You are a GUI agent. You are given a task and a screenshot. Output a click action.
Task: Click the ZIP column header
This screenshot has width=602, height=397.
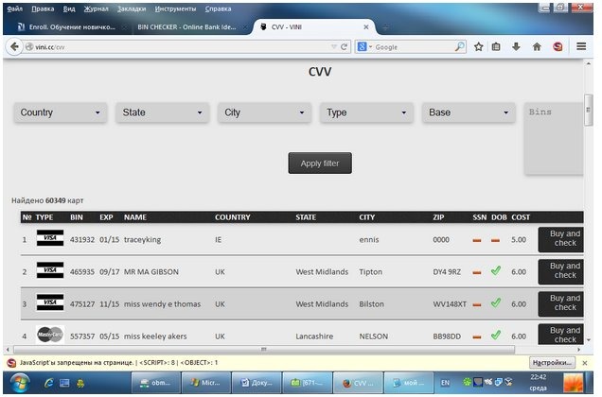pos(438,217)
